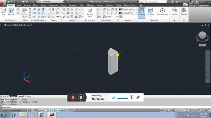
Task: Open the Express Tools ribbon tab
Action: [130, 5]
